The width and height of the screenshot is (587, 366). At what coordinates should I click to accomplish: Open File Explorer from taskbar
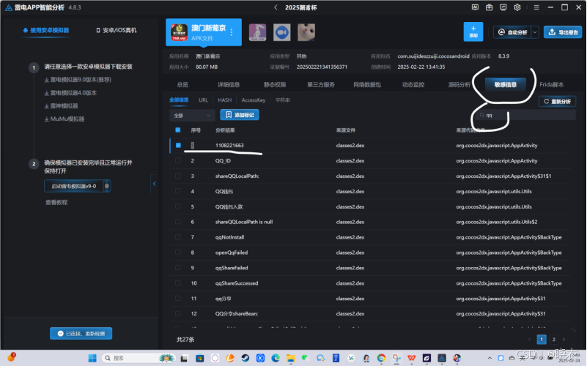(x=290, y=358)
